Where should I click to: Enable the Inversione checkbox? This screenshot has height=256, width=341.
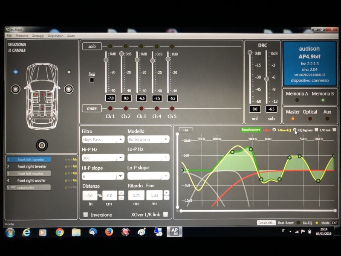point(86,215)
